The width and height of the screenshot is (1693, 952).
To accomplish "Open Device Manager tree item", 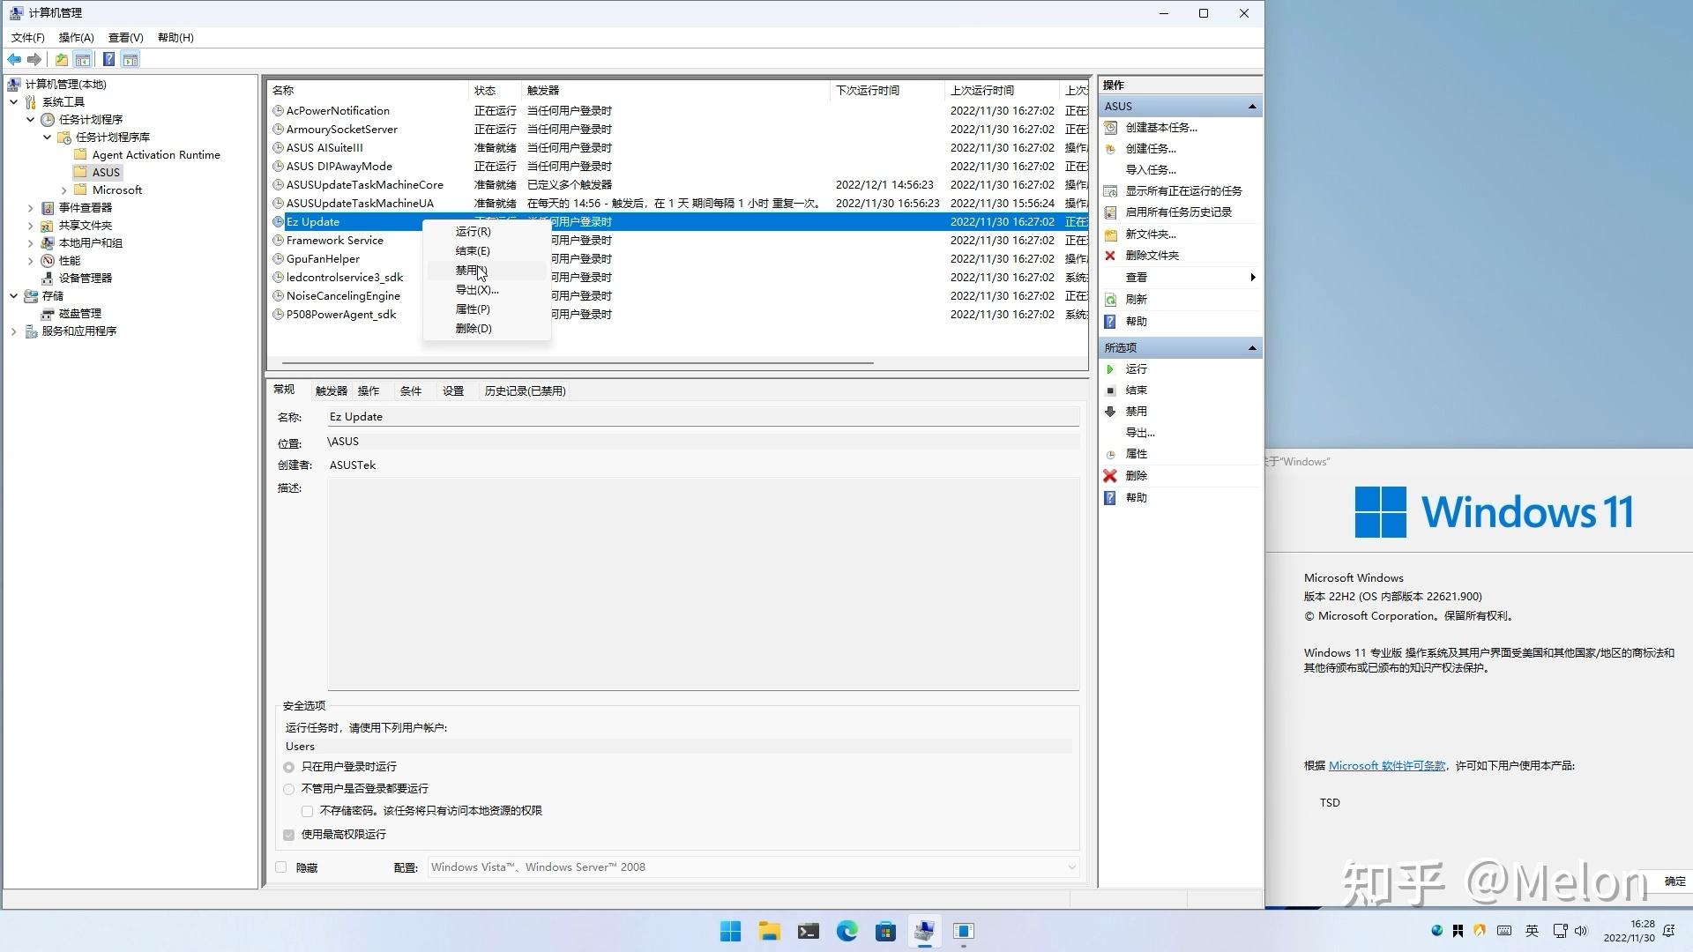I will pos(85,279).
